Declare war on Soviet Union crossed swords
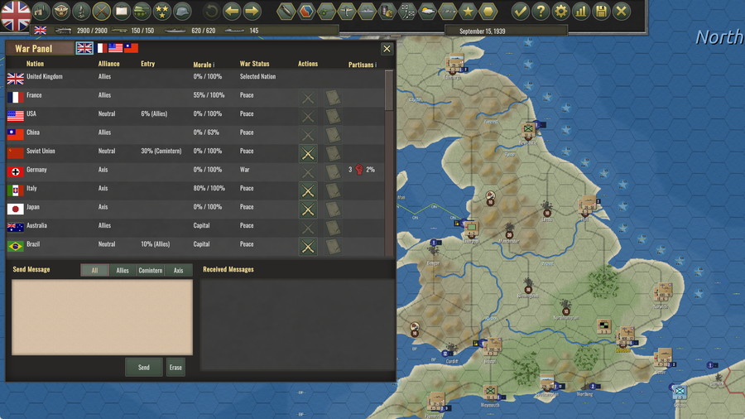 point(308,153)
